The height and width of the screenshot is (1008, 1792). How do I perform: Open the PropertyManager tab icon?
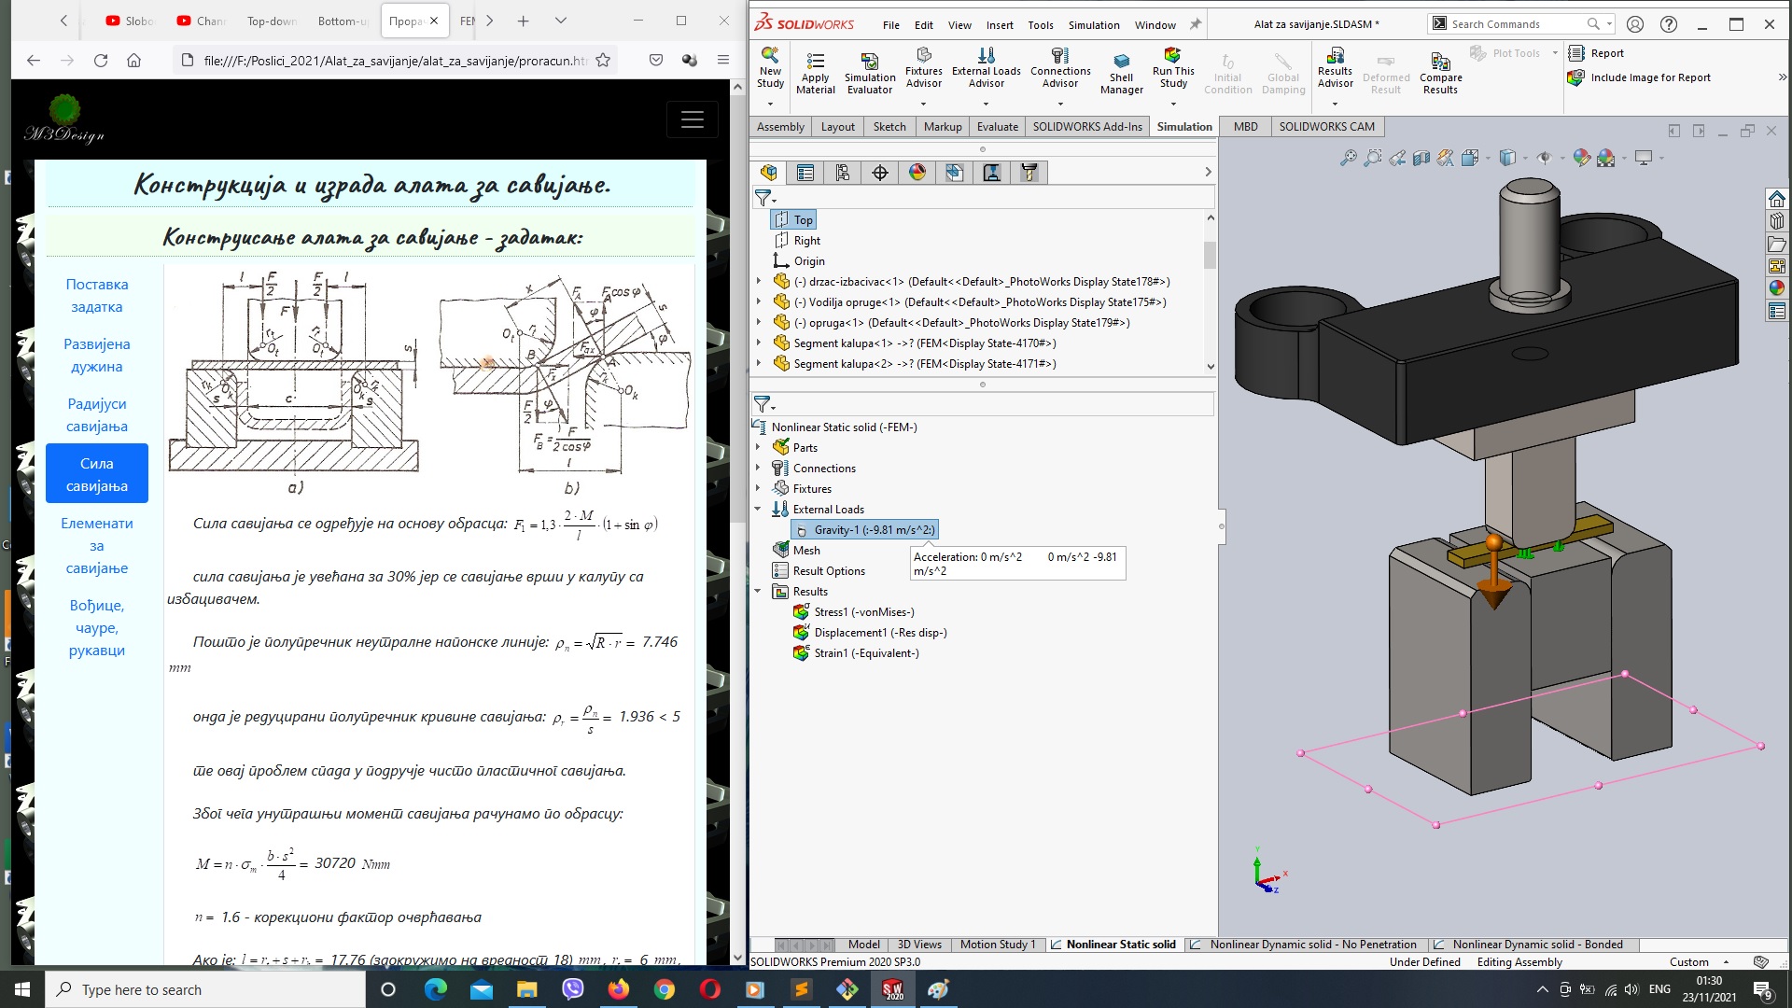(805, 173)
